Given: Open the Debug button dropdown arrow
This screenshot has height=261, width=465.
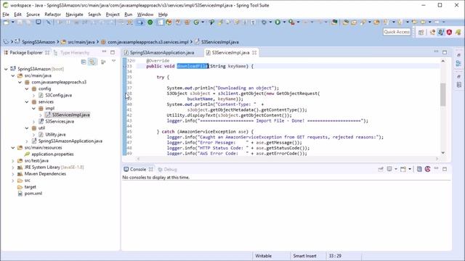Looking at the screenshot, I should pos(270,22).
